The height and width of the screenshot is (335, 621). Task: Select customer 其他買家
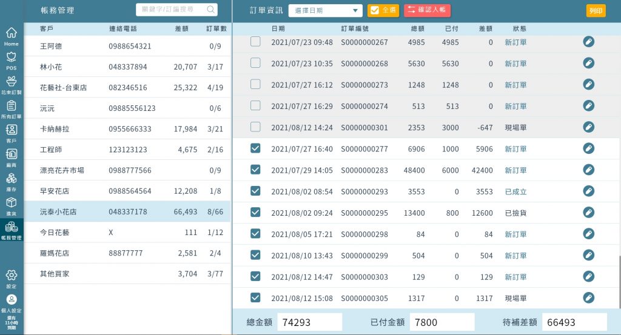point(127,274)
